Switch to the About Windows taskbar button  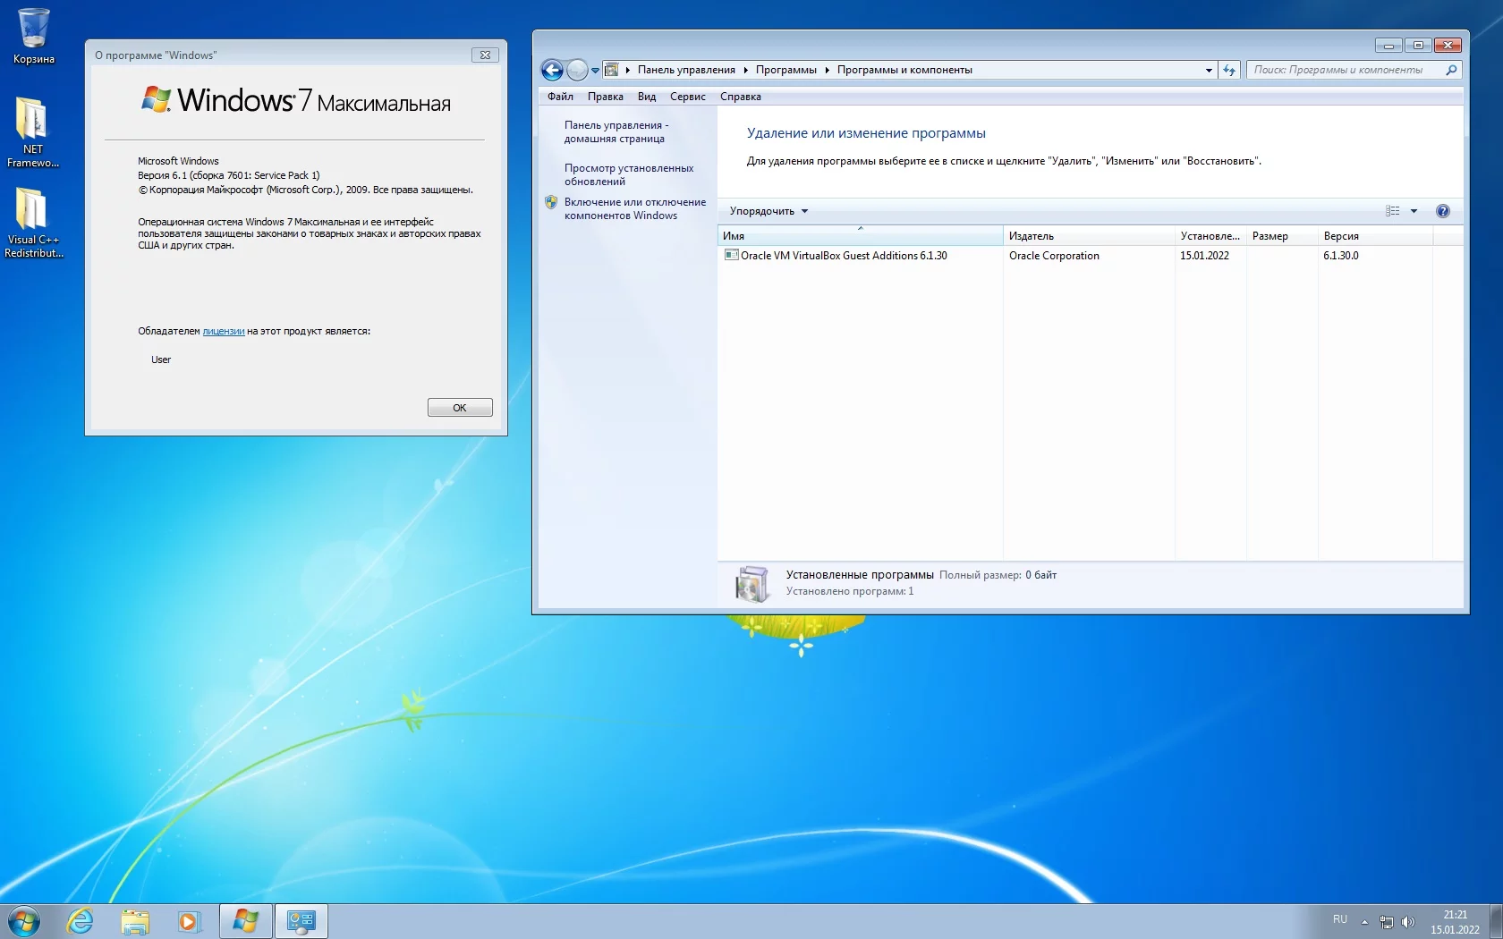point(246,920)
